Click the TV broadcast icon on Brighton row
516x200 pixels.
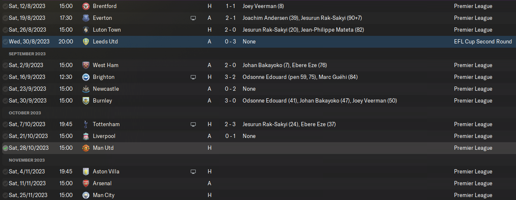(193, 77)
